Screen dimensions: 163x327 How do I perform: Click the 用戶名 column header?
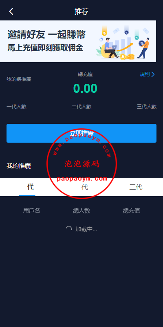click(31, 211)
